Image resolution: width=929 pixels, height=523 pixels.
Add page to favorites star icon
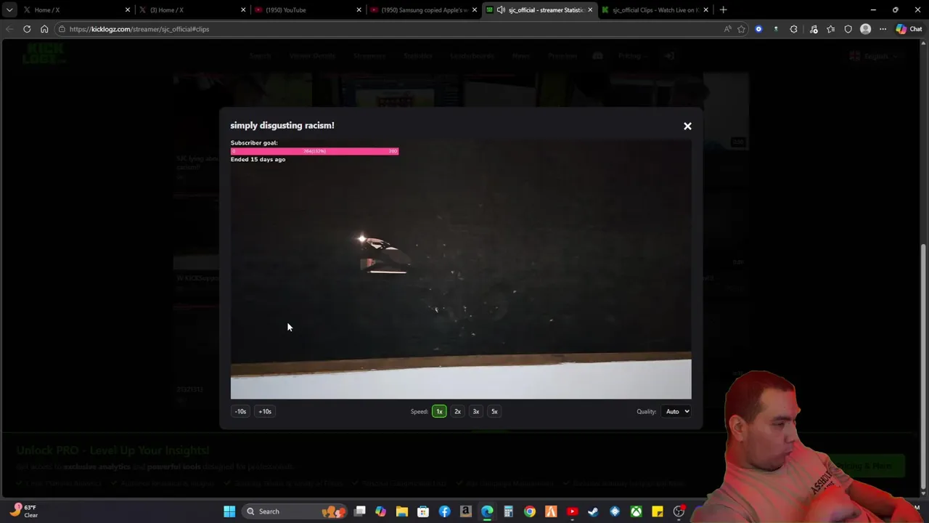tap(741, 29)
